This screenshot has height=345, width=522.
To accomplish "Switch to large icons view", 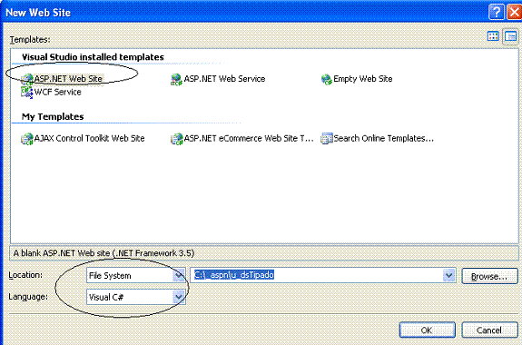I will [493, 36].
